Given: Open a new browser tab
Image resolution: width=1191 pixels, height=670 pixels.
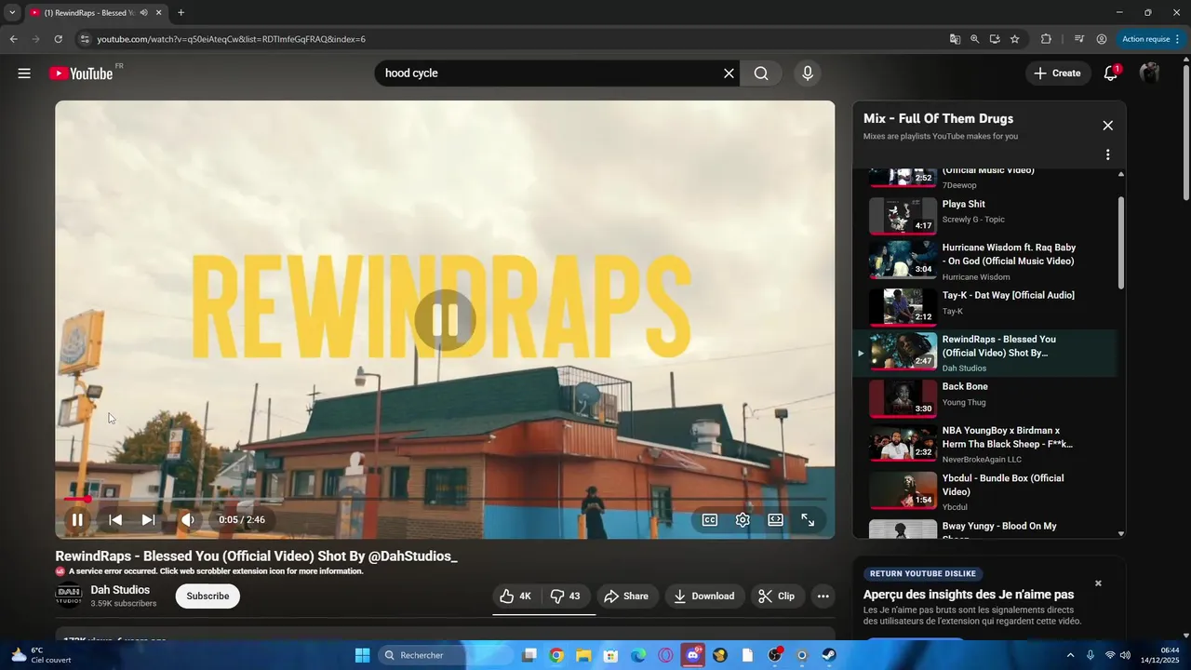Looking at the screenshot, I should coord(181,13).
